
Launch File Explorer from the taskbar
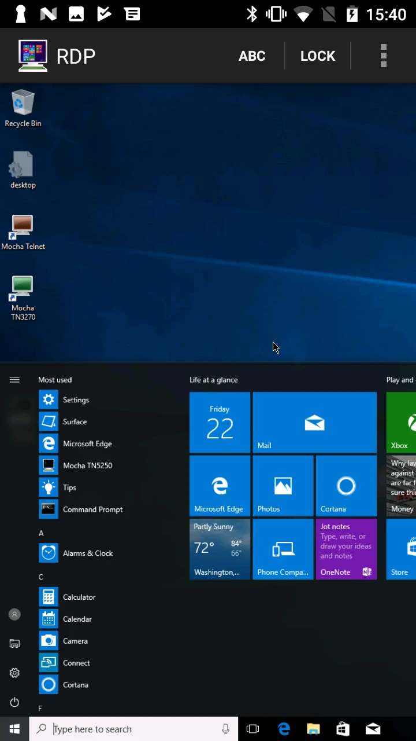click(313, 729)
